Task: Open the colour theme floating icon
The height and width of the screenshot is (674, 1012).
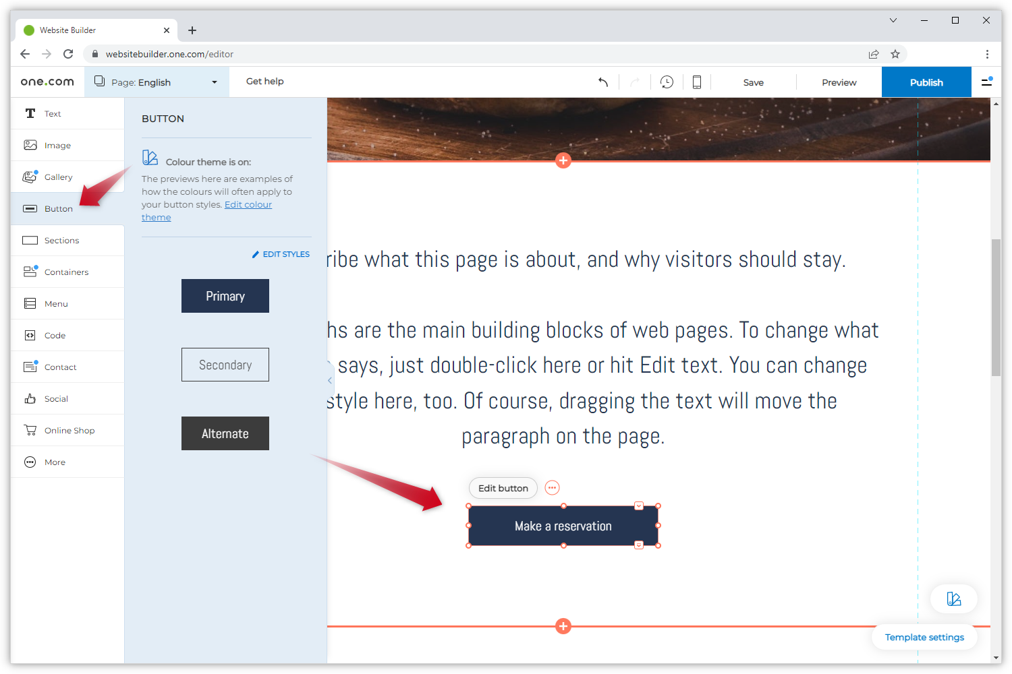Action: coord(953,599)
